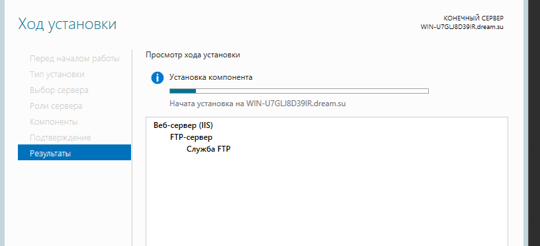The image size is (540, 246).
Task: Click the installation progress bar
Action: (x=299, y=91)
